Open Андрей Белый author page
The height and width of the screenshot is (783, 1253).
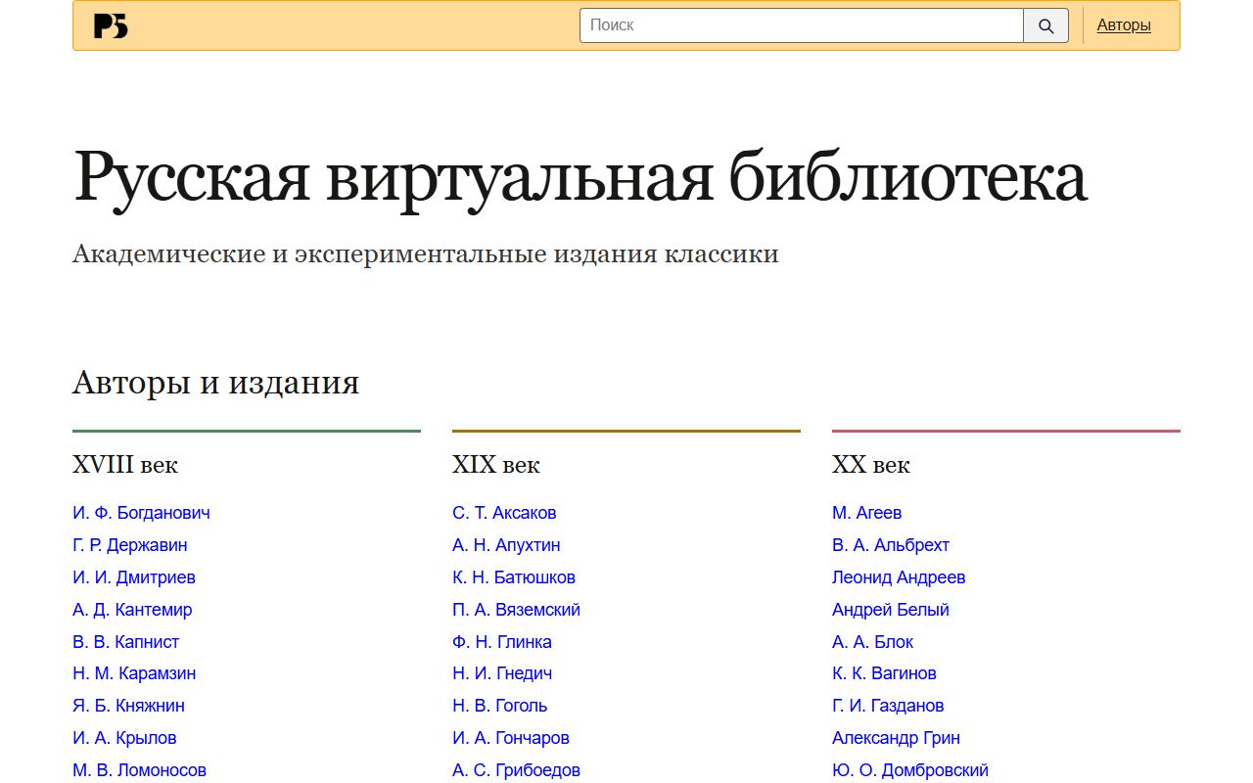pyautogui.click(x=891, y=610)
